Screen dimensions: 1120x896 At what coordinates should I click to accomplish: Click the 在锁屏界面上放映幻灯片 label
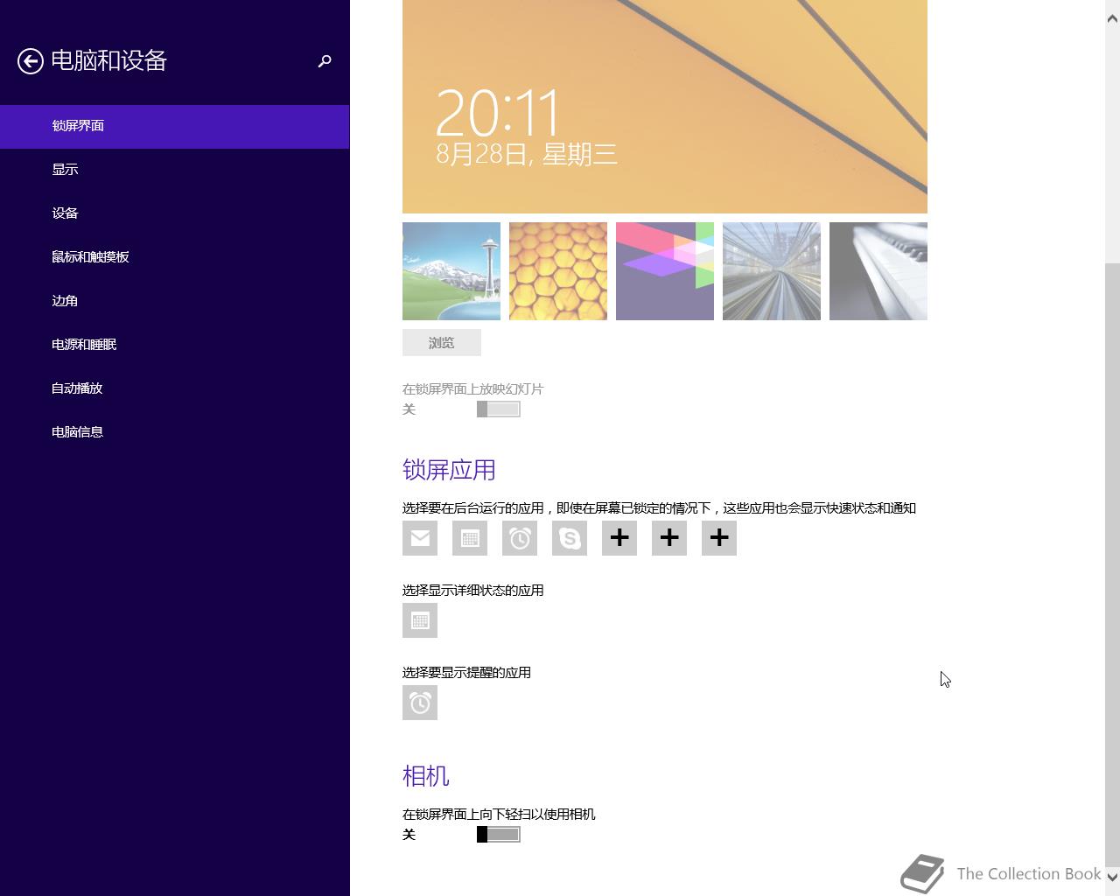tap(473, 388)
